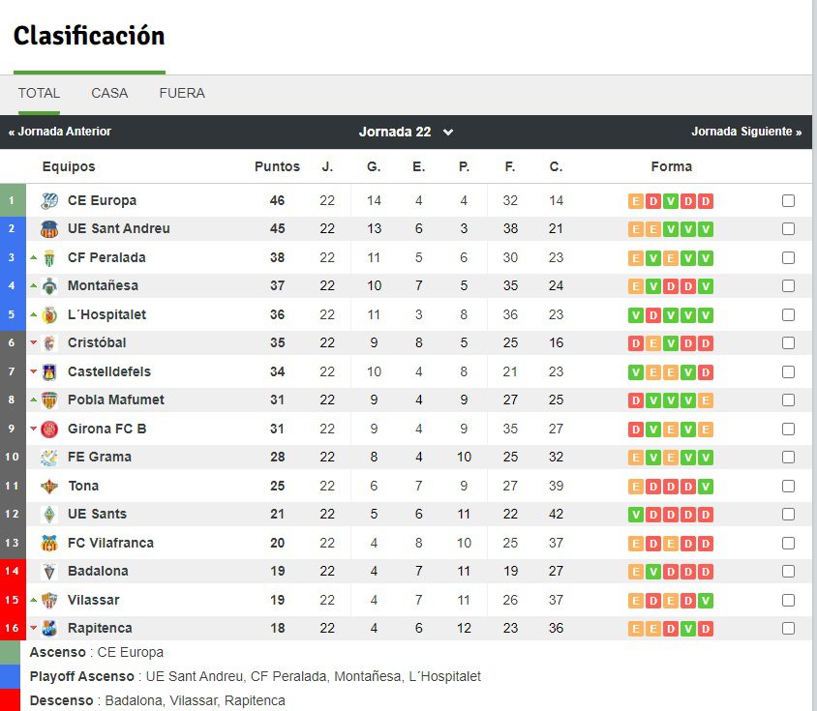Click the Castelldefels team crest
The width and height of the screenshot is (817, 711).
point(49,371)
